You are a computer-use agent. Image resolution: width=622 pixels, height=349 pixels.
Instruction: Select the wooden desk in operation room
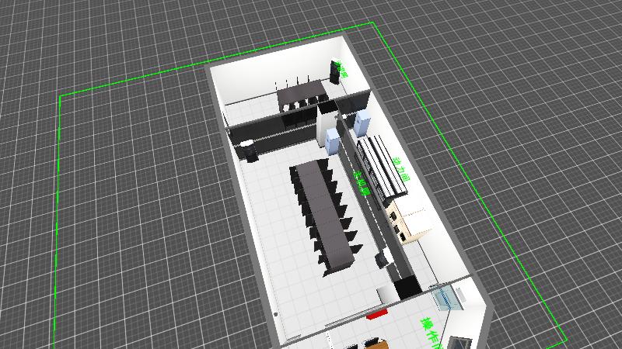[x=375, y=343]
